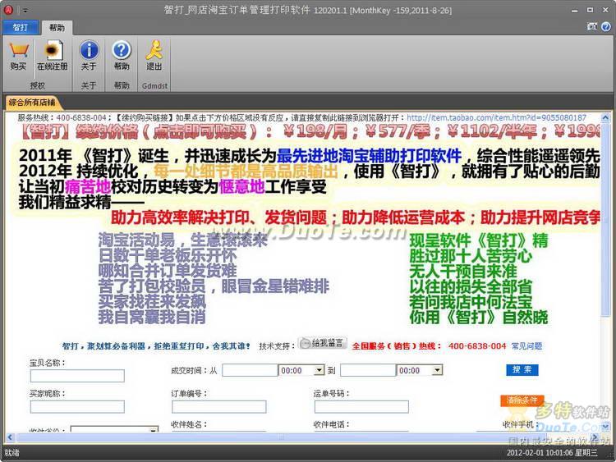Click the 搜索 search button
Viewport: 616px width, 462px height.
coord(522,369)
